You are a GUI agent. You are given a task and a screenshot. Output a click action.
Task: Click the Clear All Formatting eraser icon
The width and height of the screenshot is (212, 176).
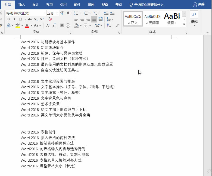50,19
